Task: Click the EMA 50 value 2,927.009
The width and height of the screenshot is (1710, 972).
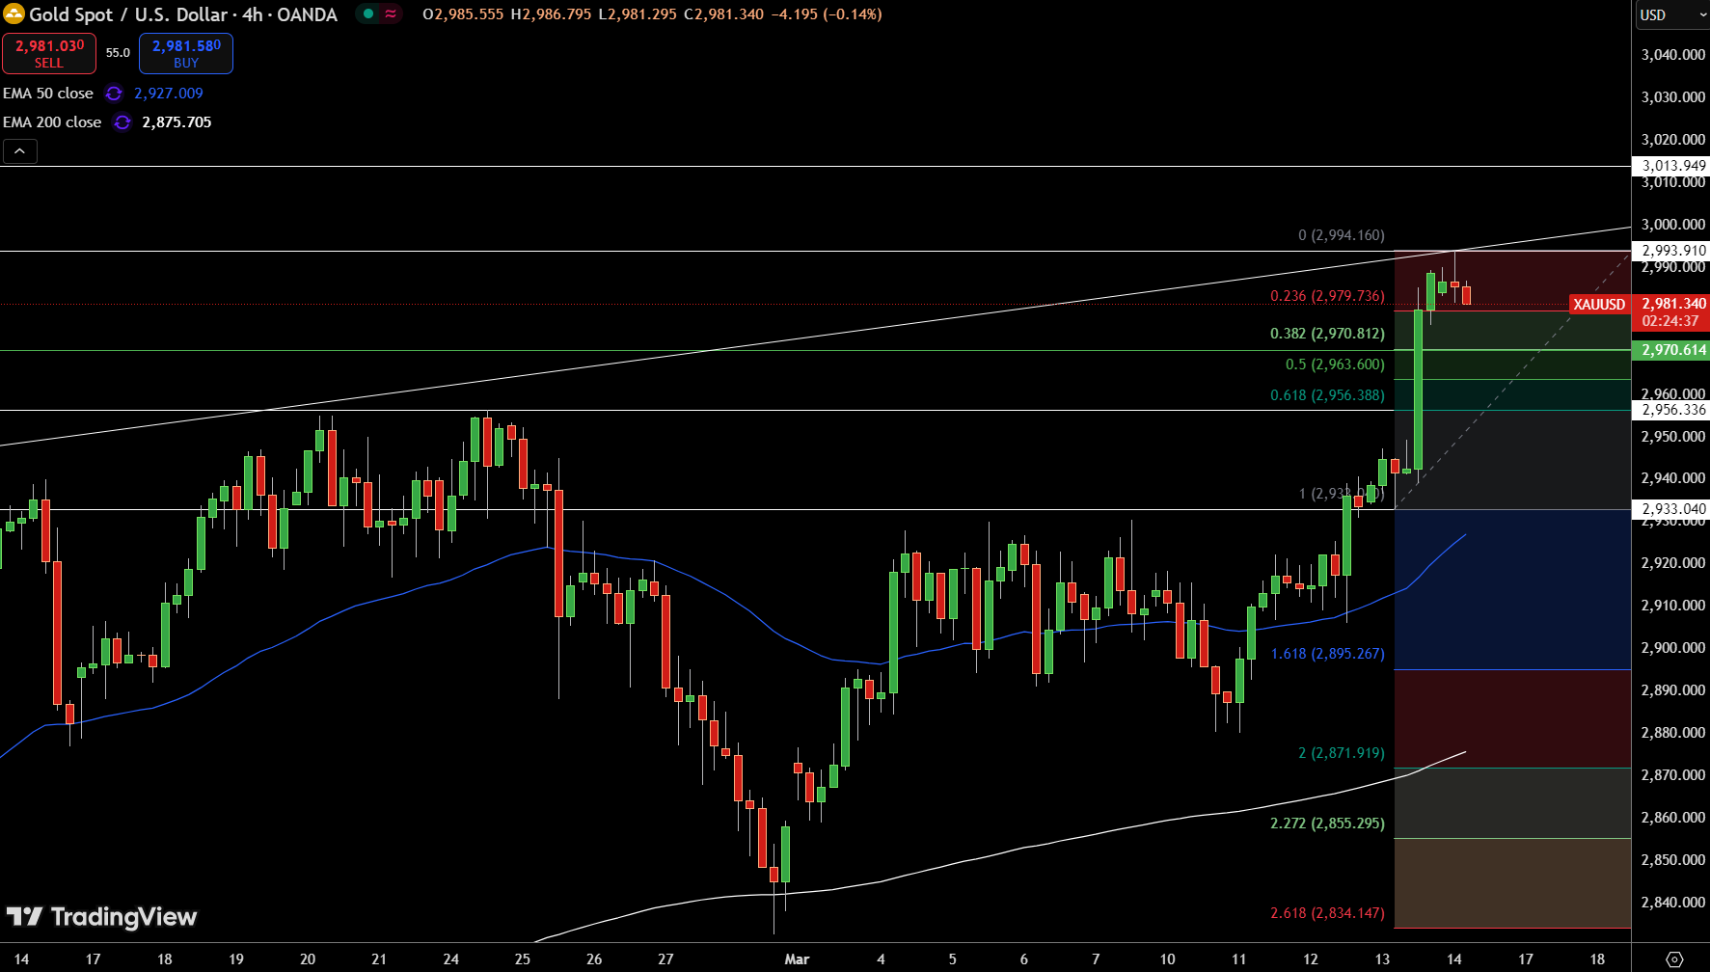Action: (x=169, y=94)
